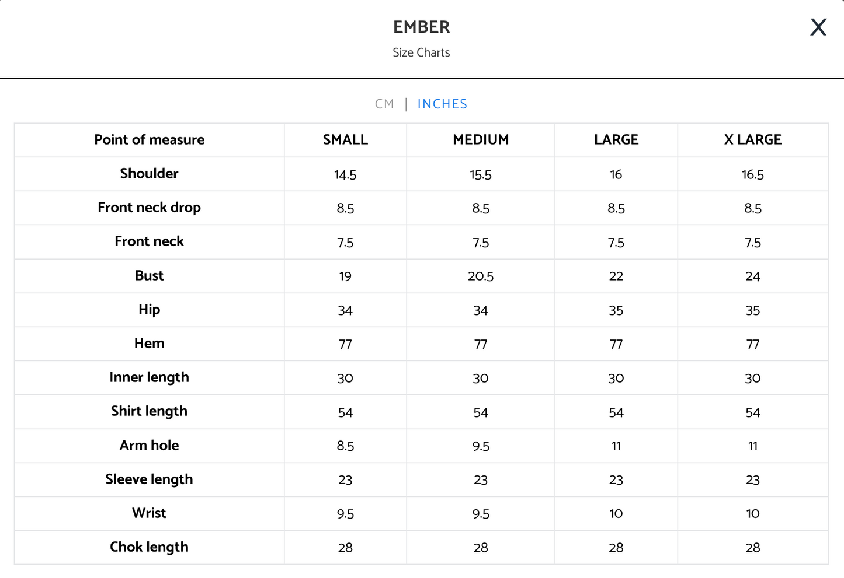
Task: Click the LARGE column header
Action: click(616, 140)
